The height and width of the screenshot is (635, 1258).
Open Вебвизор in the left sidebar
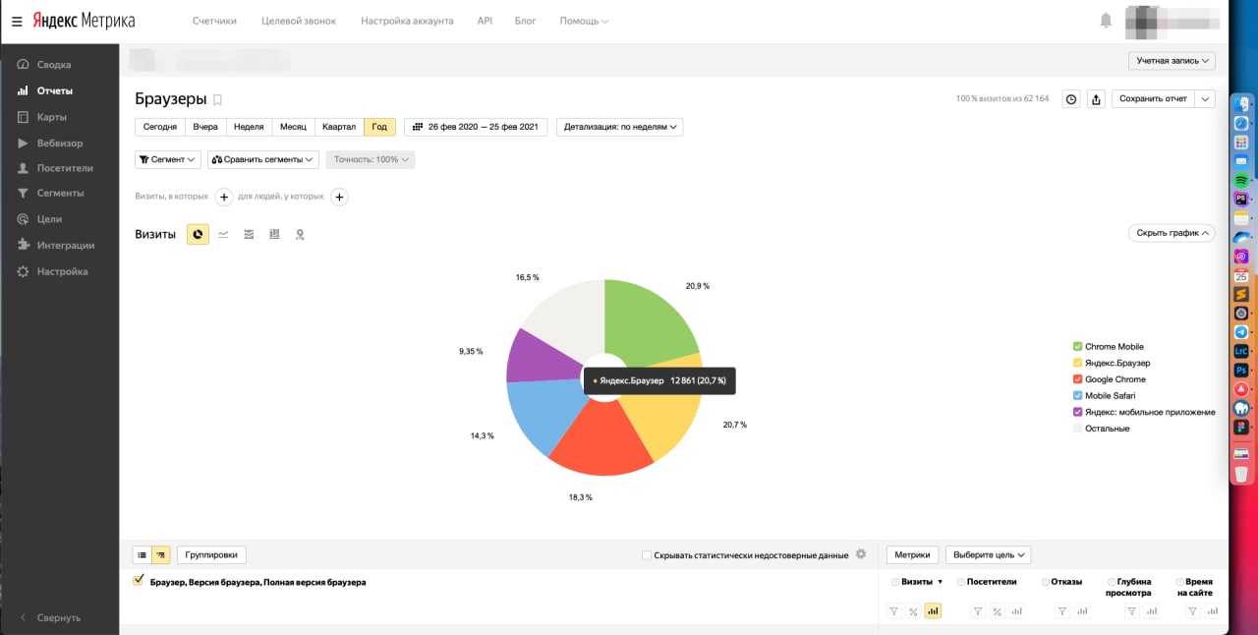(59, 143)
